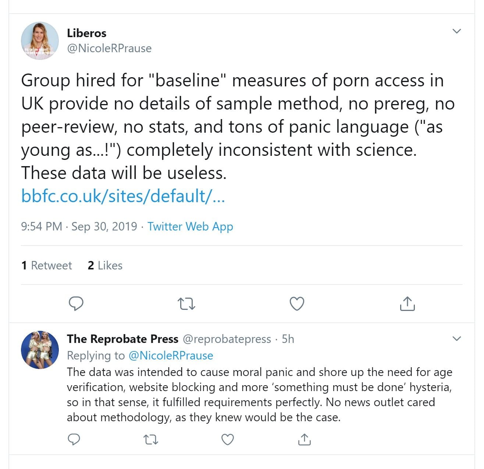This screenshot has height=469, width=484.
Task: Open the bbfc.co.uk link
Action: [x=123, y=196]
